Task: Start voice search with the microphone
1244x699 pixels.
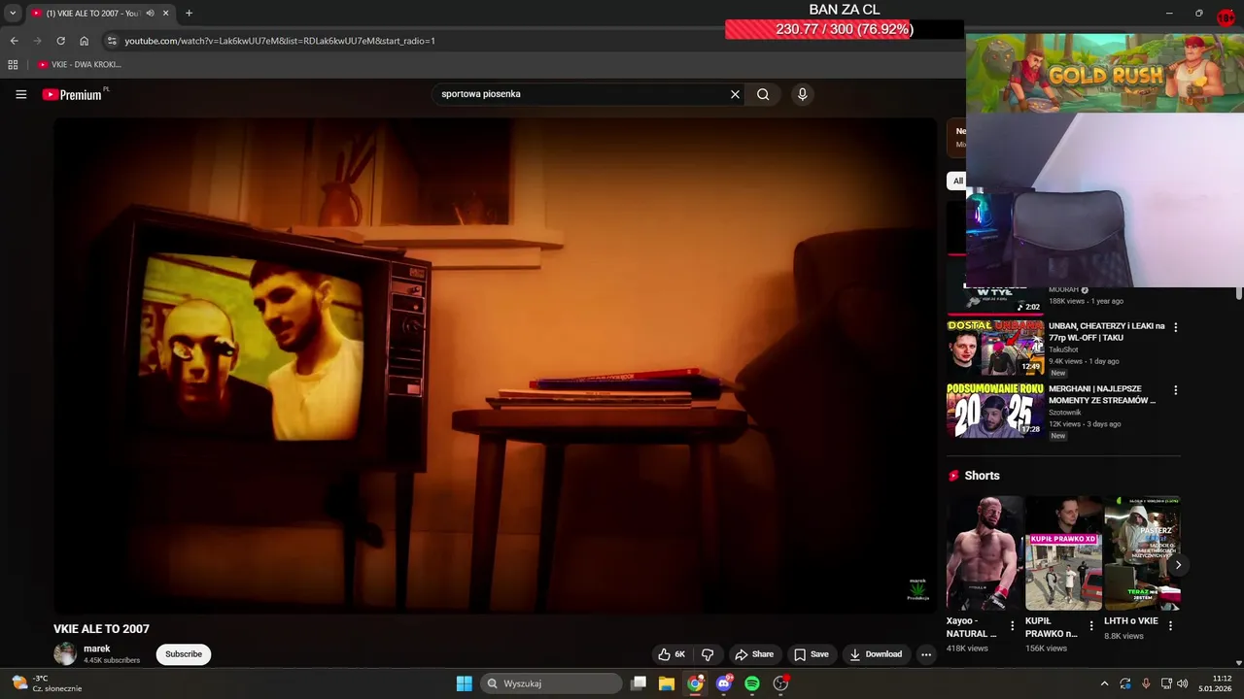Action: pyautogui.click(x=802, y=94)
